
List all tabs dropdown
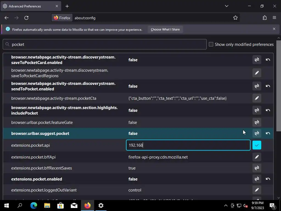[226, 6]
